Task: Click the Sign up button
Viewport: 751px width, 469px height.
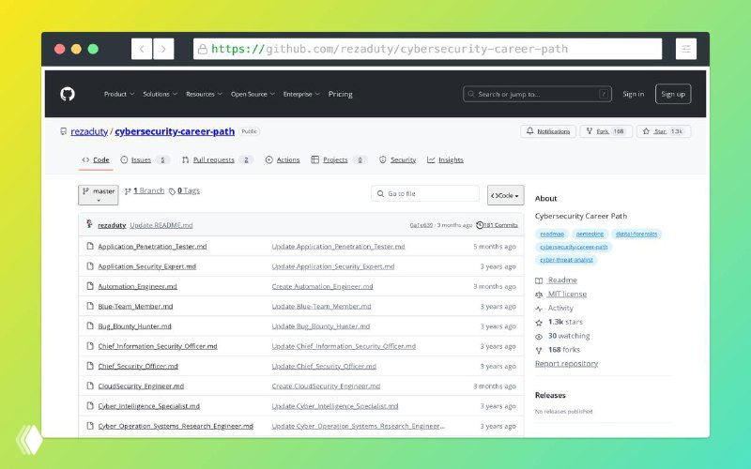Action: click(672, 94)
